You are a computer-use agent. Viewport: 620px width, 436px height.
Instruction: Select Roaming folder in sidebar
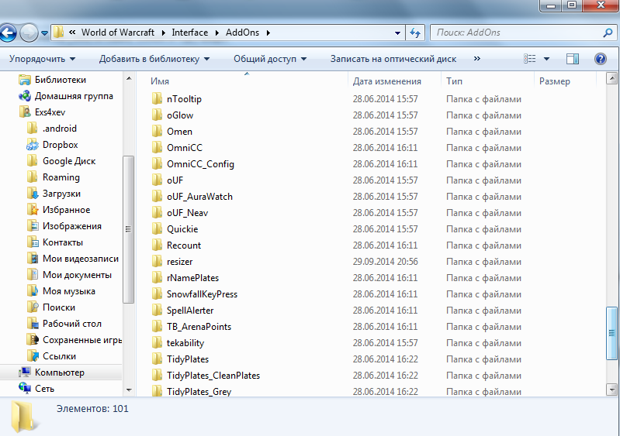pyautogui.click(x=54, y=177)
